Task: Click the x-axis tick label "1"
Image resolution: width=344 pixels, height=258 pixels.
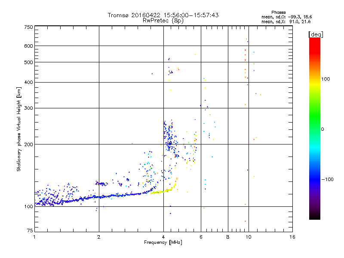Action: [x=34, y=237]
